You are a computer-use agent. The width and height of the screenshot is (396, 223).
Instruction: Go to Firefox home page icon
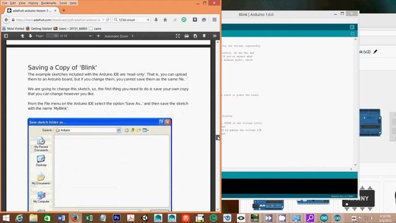[x=165, y=20]
